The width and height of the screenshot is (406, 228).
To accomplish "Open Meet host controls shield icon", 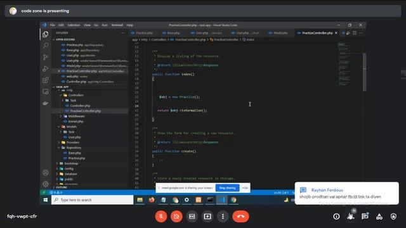I will [x=393, y=217].
